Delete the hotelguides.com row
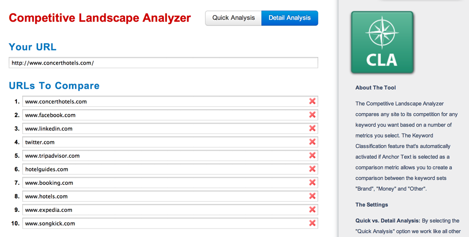Viewport: 469px width, 237px height. 313,169
